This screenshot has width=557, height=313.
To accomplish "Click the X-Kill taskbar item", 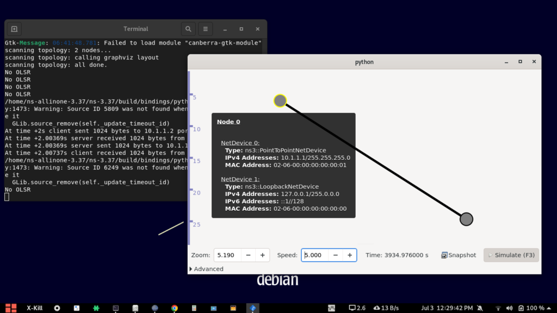I will (35, 308).
